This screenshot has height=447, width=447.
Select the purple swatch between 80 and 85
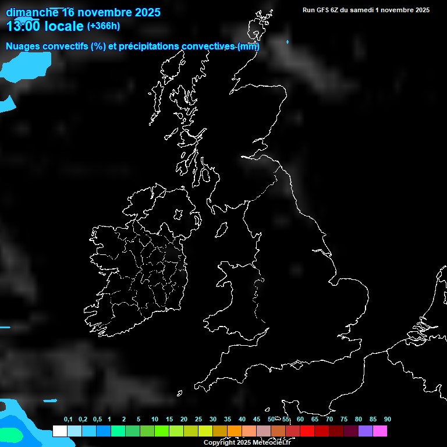pyautogui.click(x=365, y=431)
